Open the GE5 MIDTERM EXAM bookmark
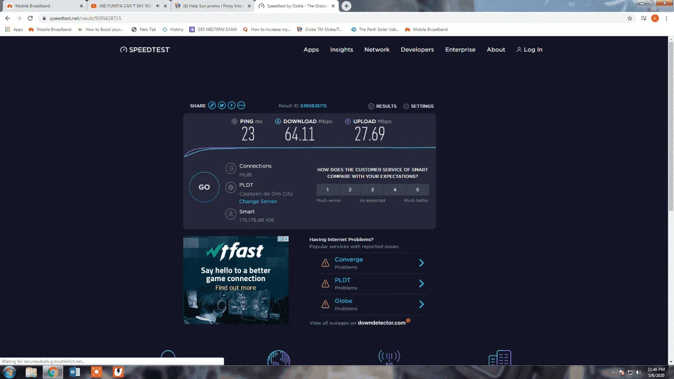Screen dimensions: 674x379 213,29
